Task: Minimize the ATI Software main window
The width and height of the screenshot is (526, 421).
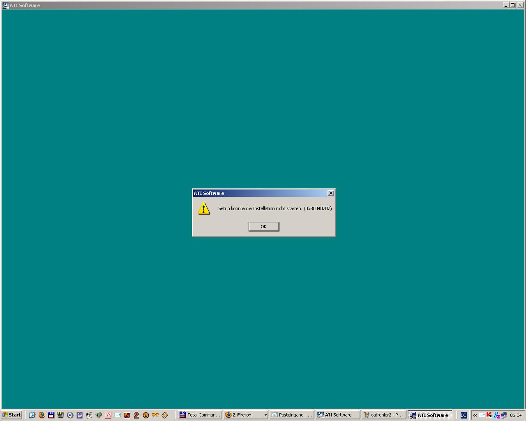Action: pos(506,5)
